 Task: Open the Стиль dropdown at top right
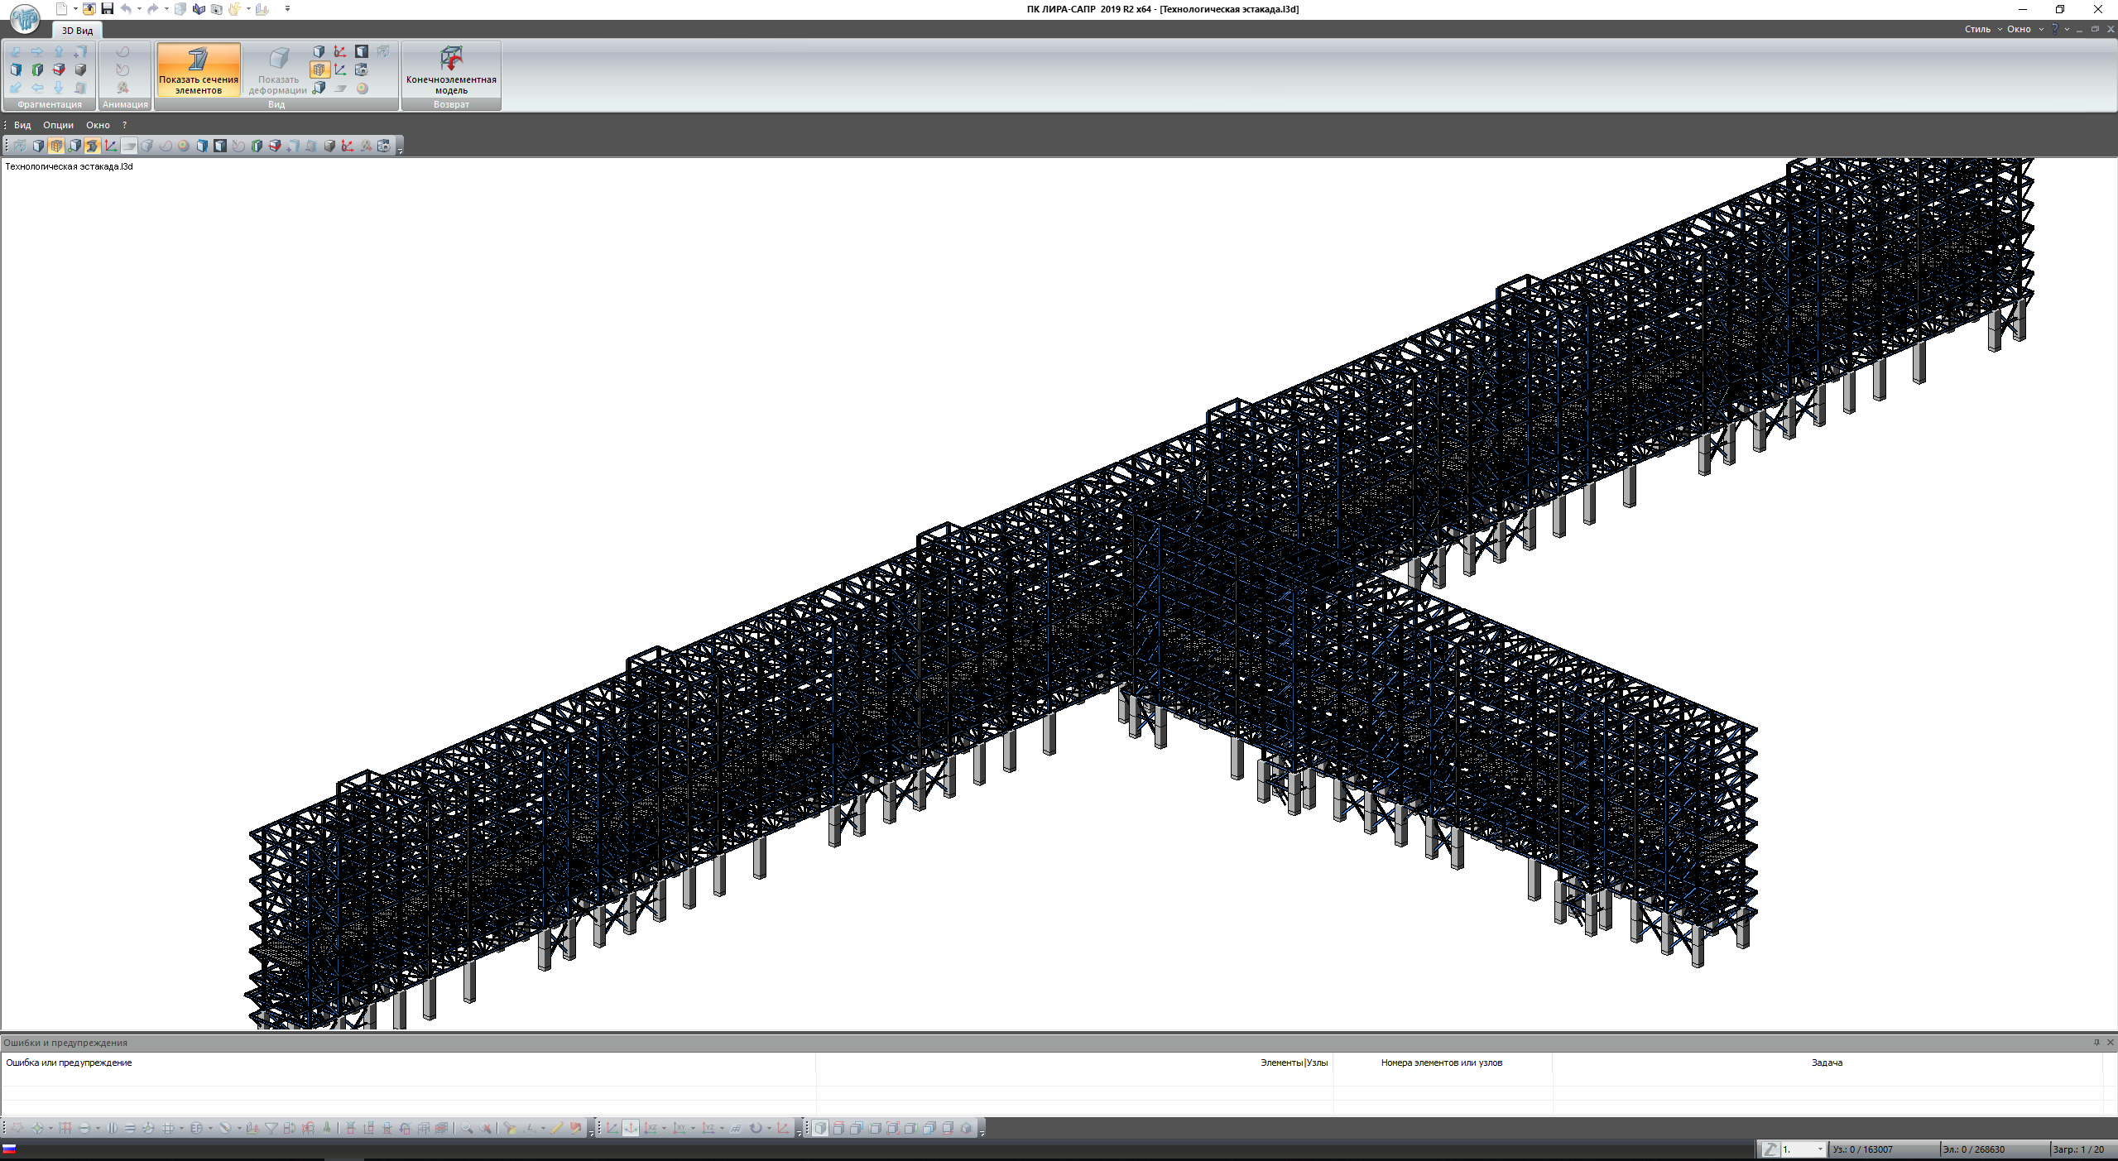1982,29
